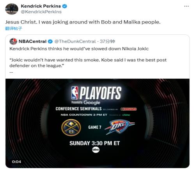Play the NBA Playoffs video thumbnail
195x172 pixels.
[x=97, y=123]
